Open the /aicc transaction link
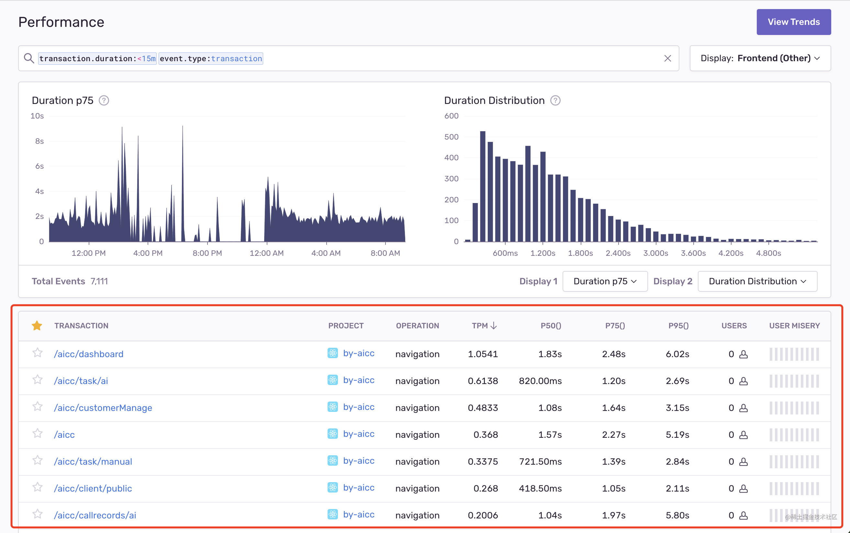 click(x=64, y=435)
